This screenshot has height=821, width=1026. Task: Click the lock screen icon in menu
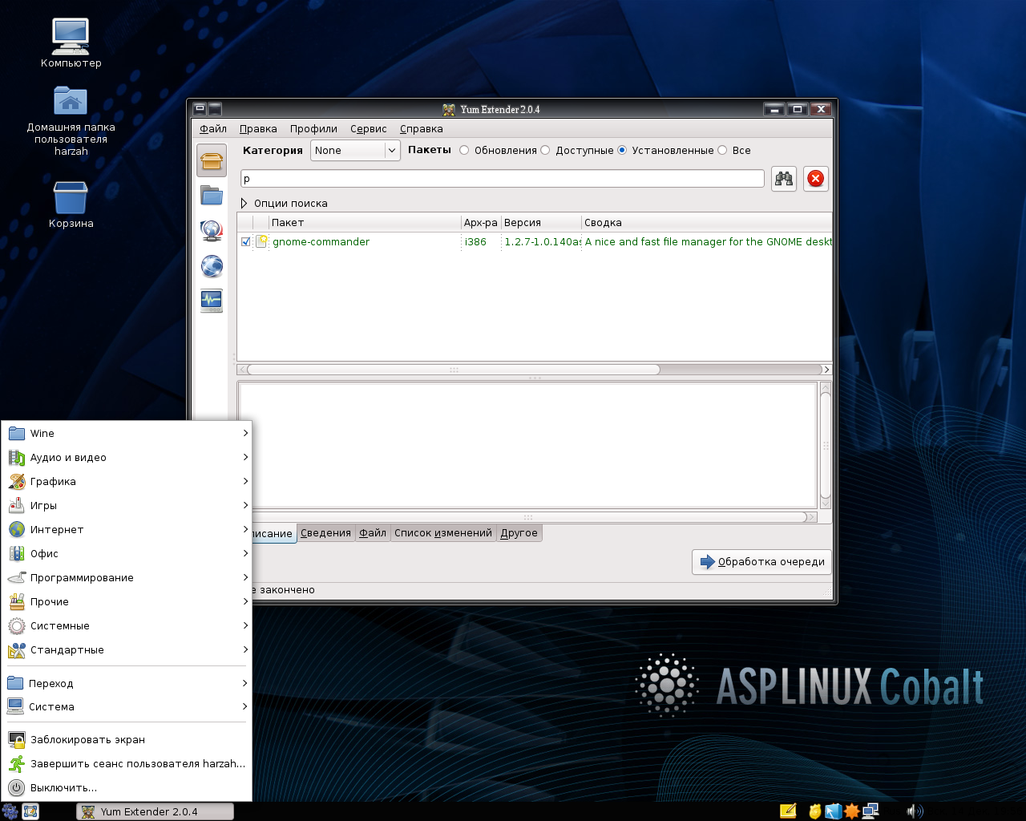(16, 739)
